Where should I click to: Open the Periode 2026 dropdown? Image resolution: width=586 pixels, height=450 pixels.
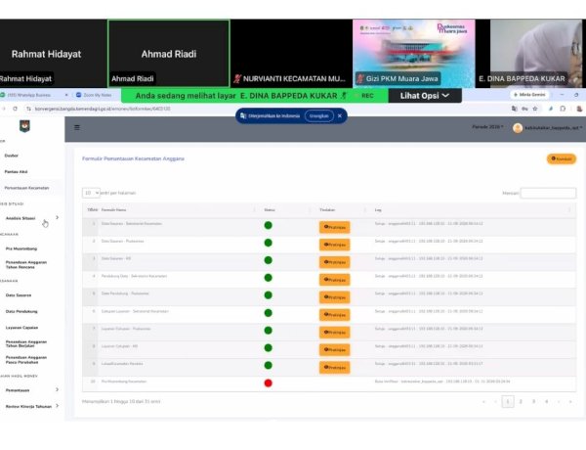(487, 127)
